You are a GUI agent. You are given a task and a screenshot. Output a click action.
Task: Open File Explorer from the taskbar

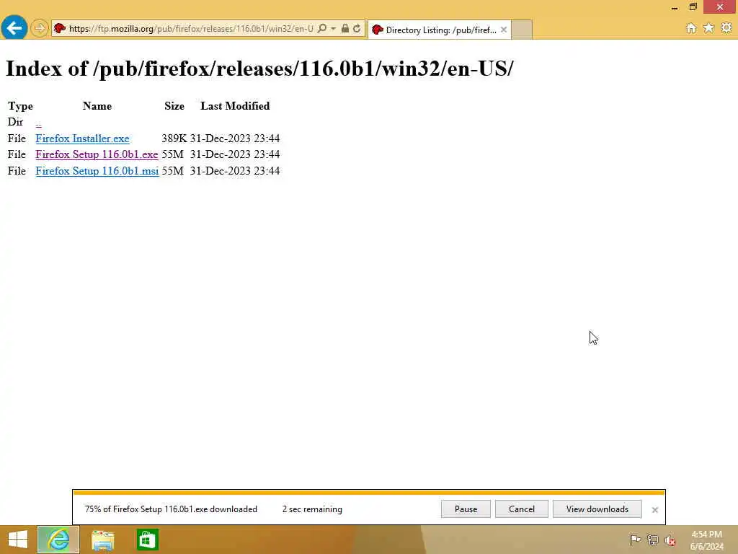(x=102, y=540)
